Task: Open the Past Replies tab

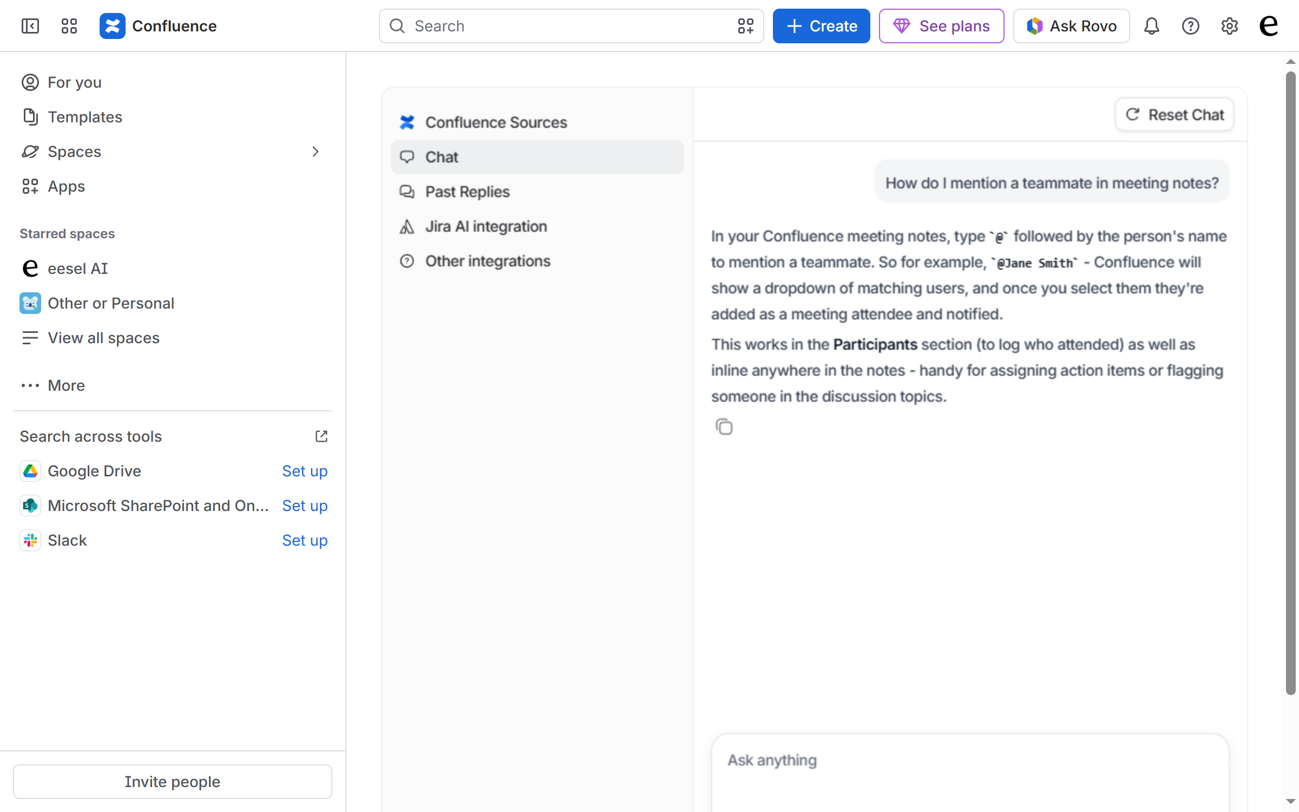Action: (x=537, y=192)
